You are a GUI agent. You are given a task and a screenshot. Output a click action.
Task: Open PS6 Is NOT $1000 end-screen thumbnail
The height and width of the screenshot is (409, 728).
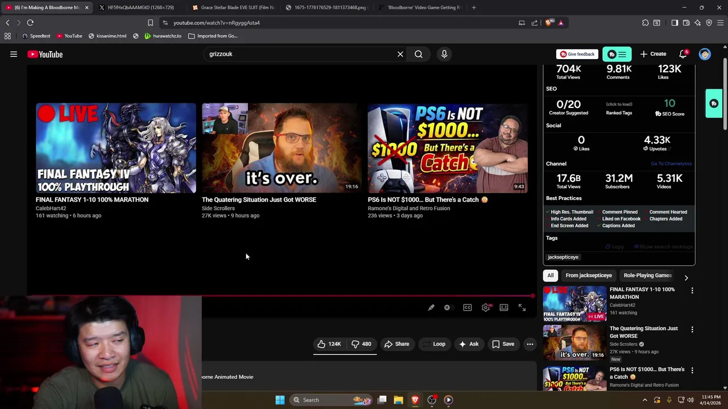[x=448, y=148]
